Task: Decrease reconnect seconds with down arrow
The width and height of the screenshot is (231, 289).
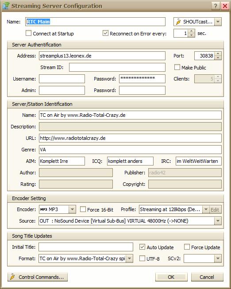Action: [192, 35]
